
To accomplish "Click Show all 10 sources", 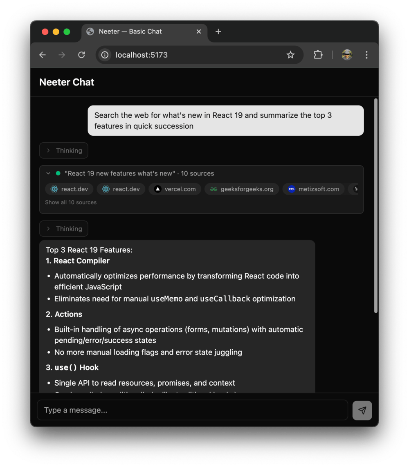I will 71,202.
